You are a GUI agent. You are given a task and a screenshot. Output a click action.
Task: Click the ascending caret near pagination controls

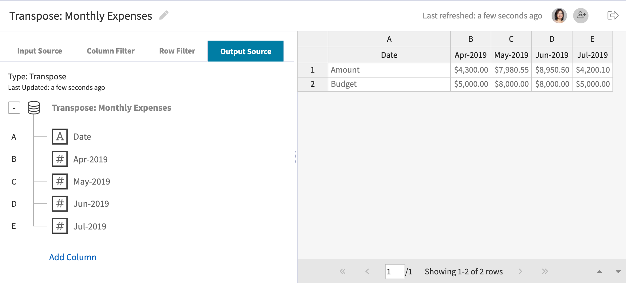coord(599,272)
